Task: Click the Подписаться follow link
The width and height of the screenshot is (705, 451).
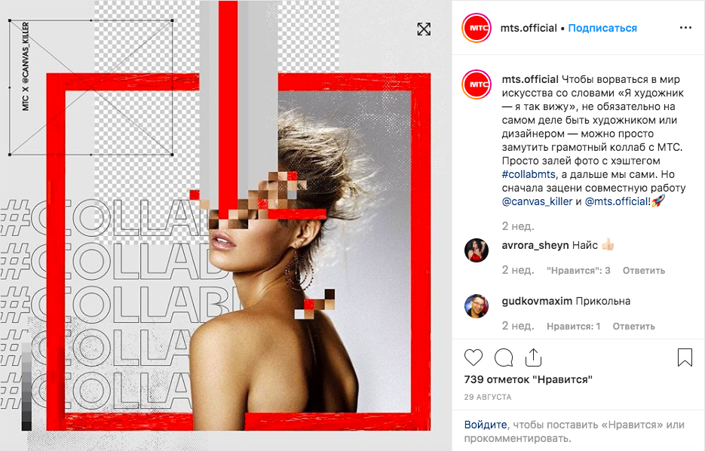Action: (x=602, y=28)
